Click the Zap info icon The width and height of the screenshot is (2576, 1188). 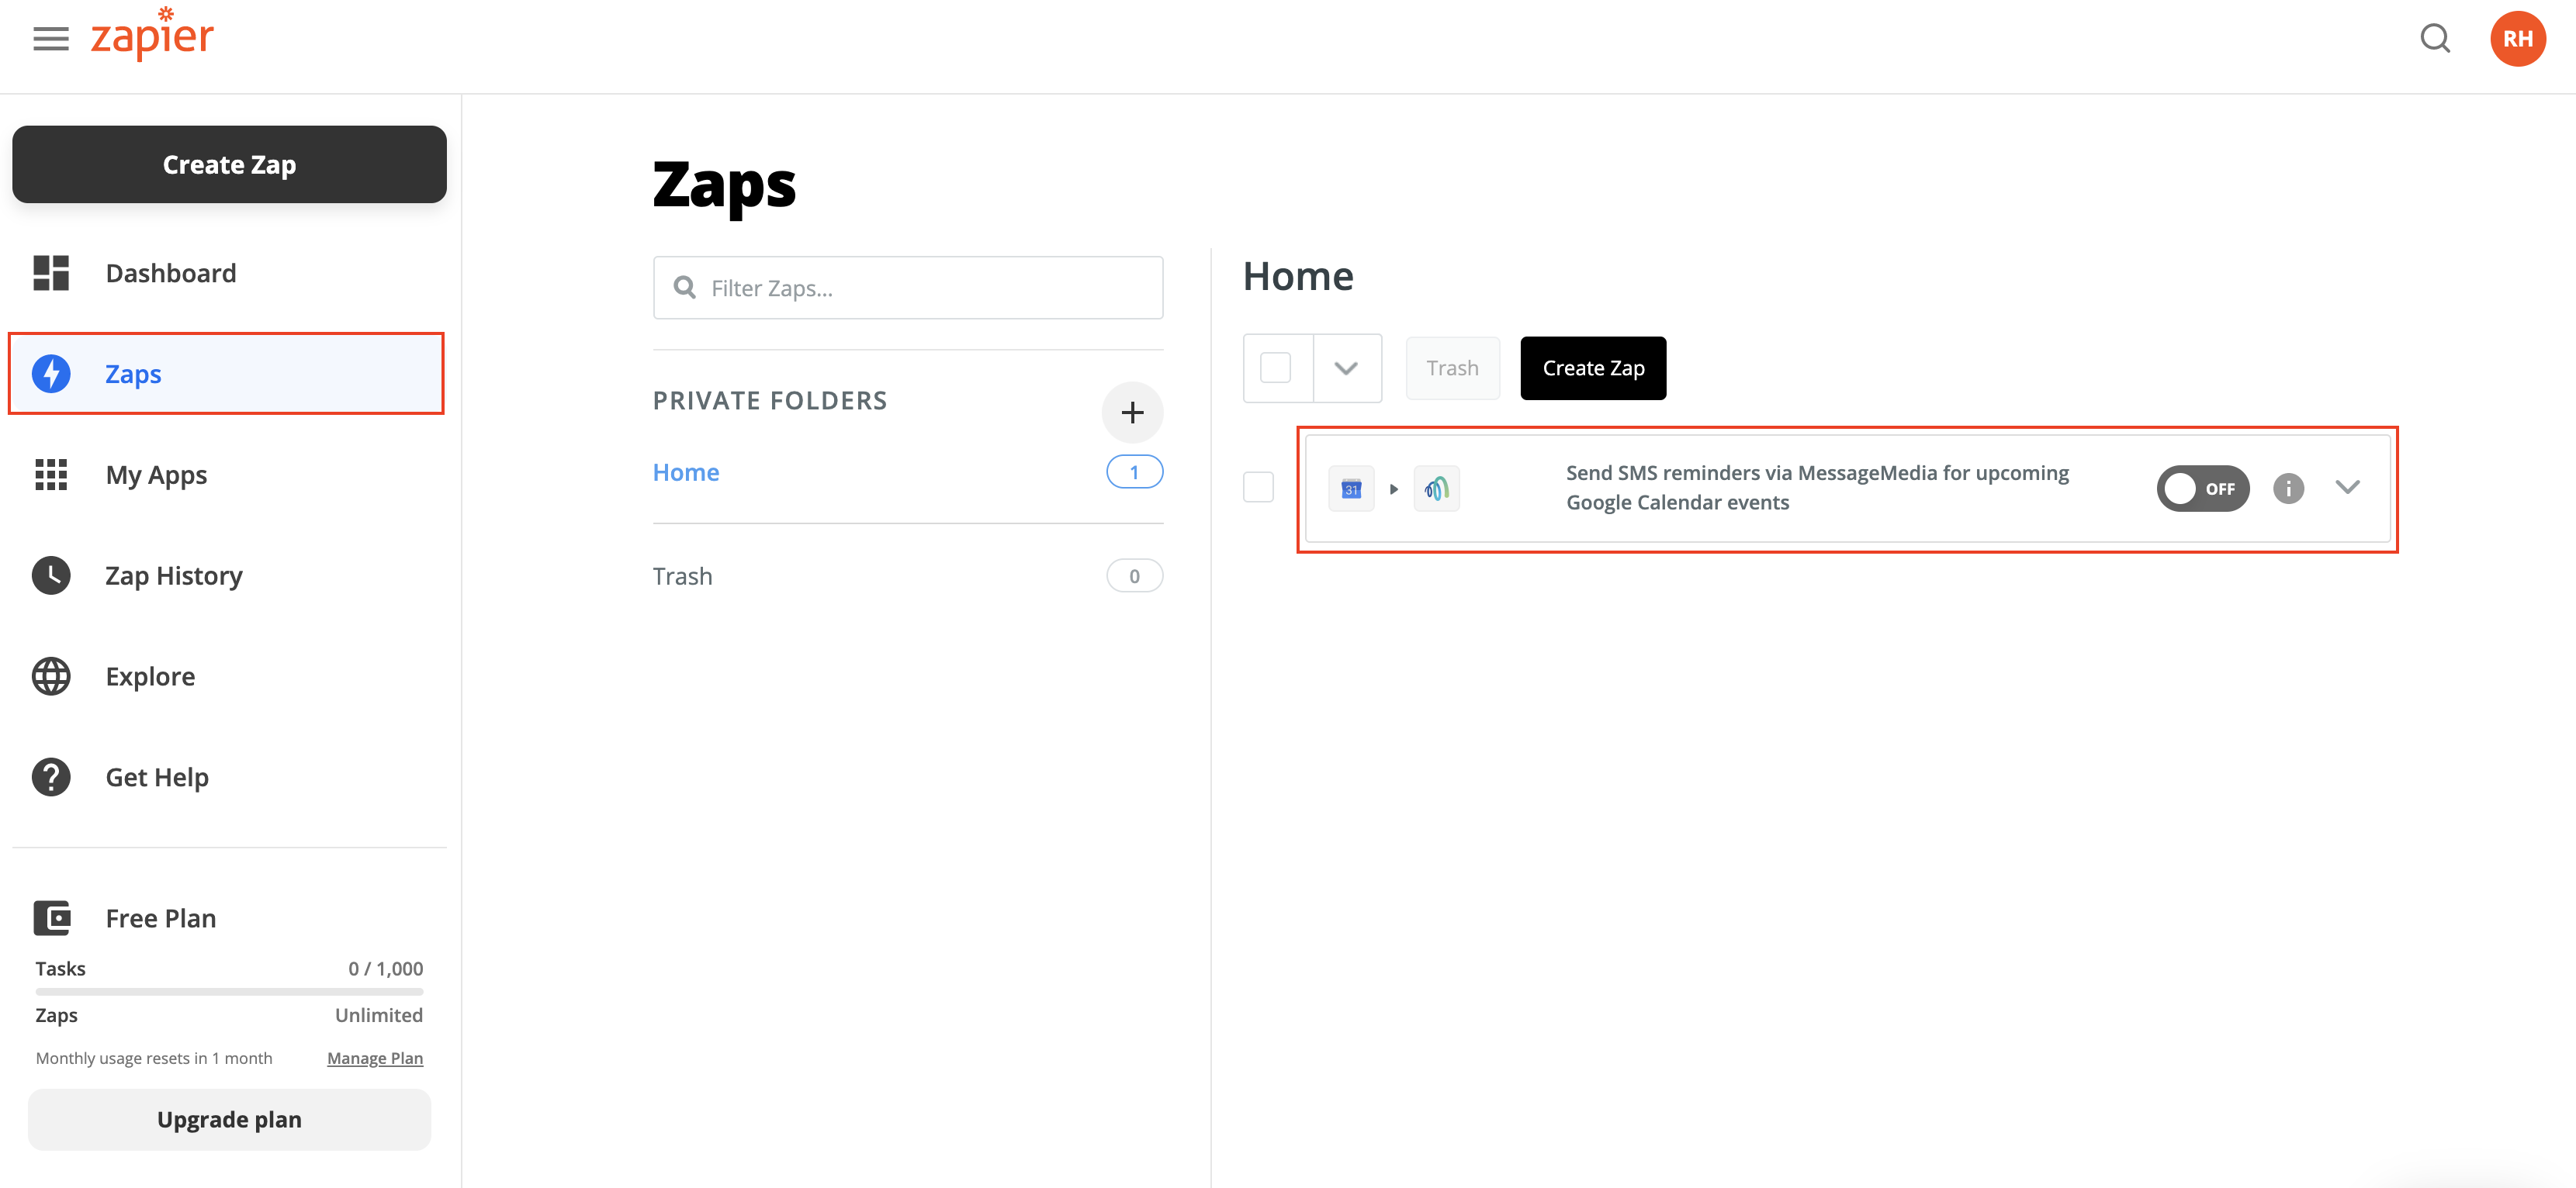point(2288,489)
